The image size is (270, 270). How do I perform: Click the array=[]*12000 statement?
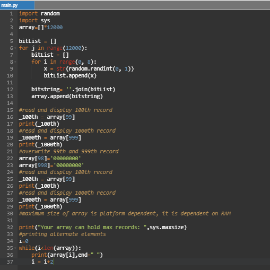click(x=41, y=28)
